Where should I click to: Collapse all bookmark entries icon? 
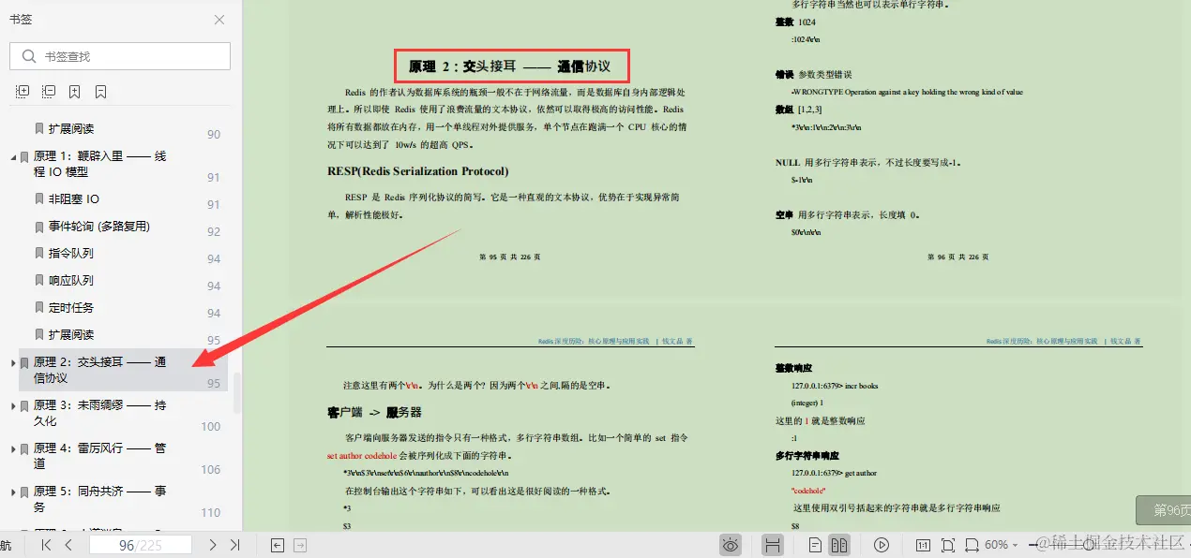click(49, 91)
